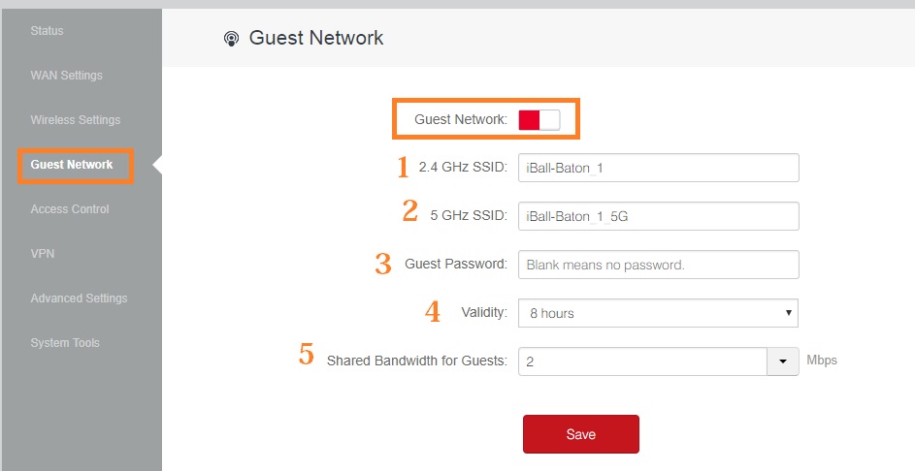Open Status in the sidebar

47,31
